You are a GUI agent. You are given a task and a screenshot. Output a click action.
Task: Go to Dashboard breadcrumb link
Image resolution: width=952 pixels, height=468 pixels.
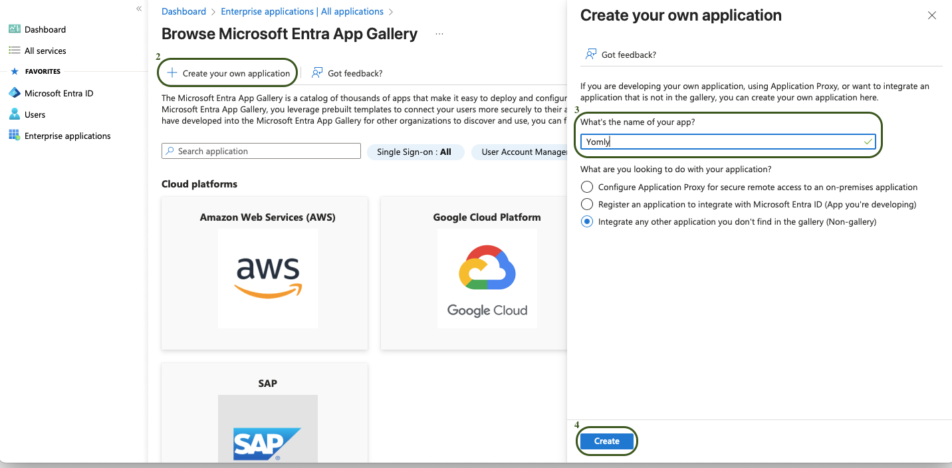pos(183,11)
